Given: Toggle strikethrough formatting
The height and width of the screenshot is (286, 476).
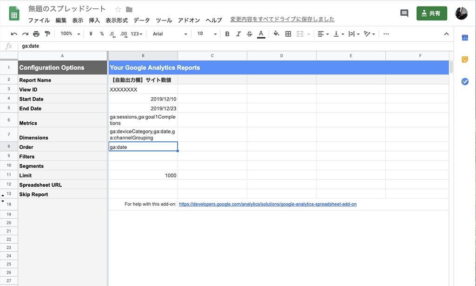Looking at the screenshot, I should pos(250,34).
